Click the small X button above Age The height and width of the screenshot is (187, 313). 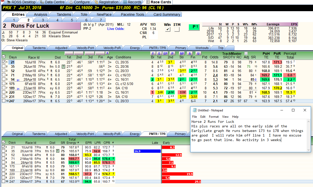click(107, 53)
